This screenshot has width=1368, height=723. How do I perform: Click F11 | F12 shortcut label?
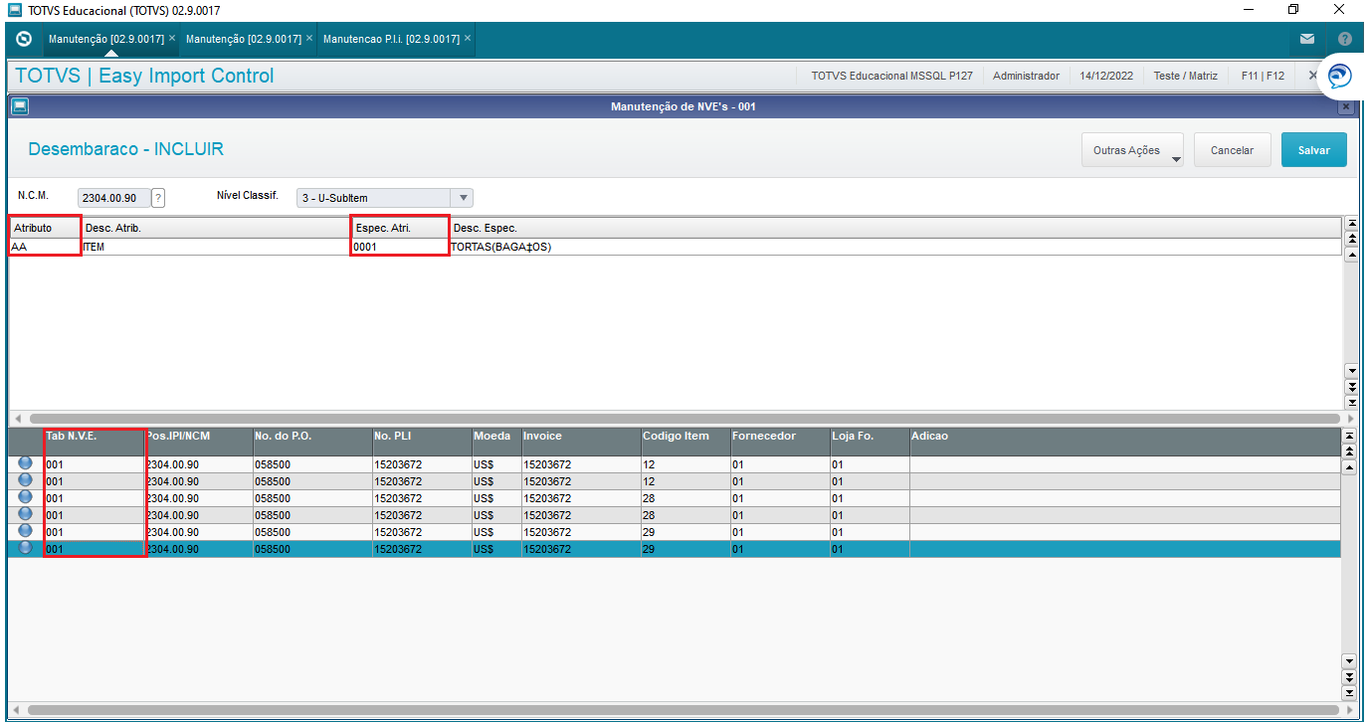point(1263,76)
